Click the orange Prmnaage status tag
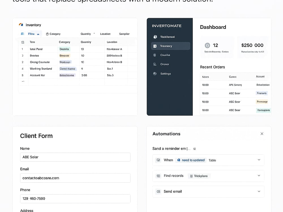 262,102
